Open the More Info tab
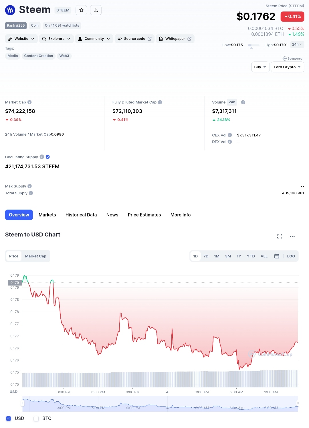 181,215
